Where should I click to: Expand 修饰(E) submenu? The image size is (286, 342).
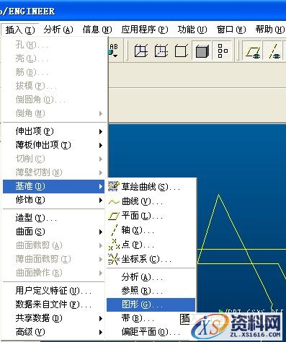pyautogui.click(x=54, y=200)
